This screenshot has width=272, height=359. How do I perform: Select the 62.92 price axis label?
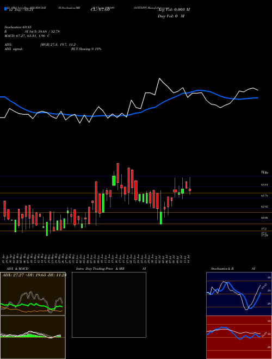point(264,207)
